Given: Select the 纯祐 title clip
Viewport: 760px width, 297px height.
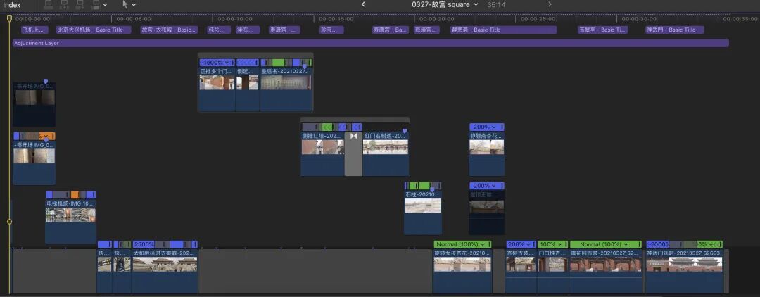Looking at the screenshot, I should click(x=219, y=30).
